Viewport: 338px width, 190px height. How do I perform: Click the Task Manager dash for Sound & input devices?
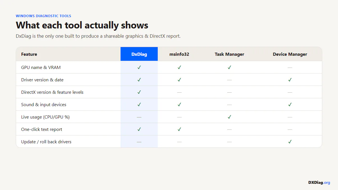pyautogui.click(x=230, y=105)
